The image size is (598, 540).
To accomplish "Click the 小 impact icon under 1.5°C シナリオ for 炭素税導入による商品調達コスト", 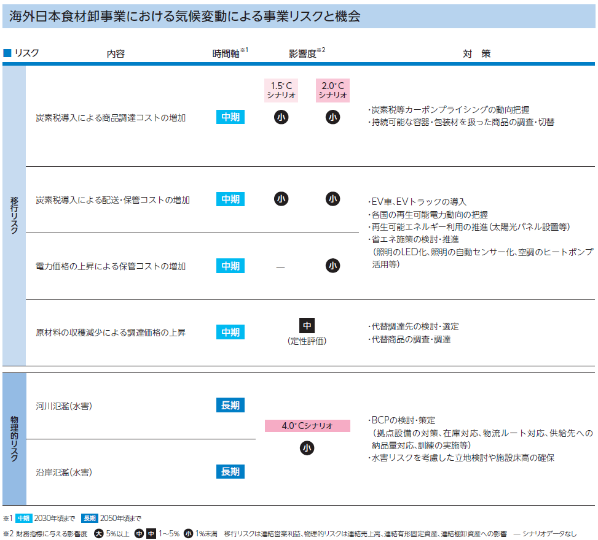I will tap(282, 116).
